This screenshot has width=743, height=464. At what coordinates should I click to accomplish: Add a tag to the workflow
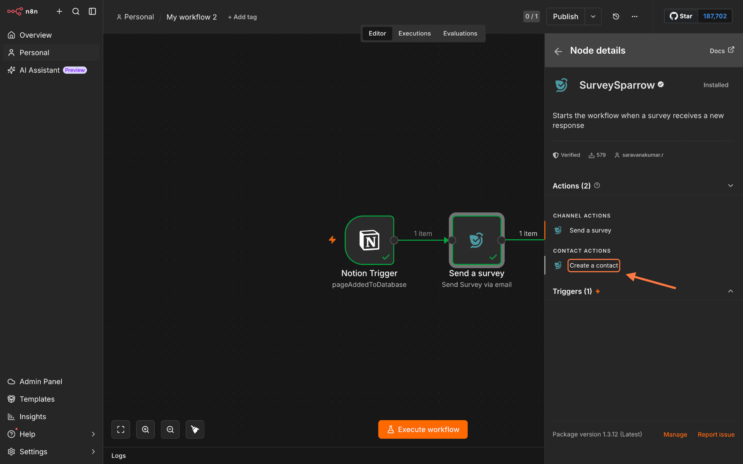click(x=242, y=17)
